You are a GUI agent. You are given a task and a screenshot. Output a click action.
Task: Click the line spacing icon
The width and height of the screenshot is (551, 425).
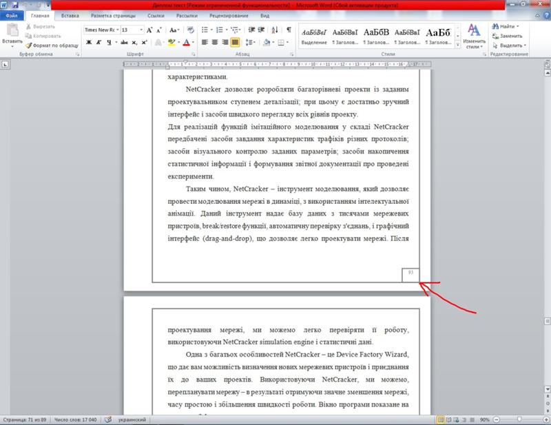click(249, 43)
